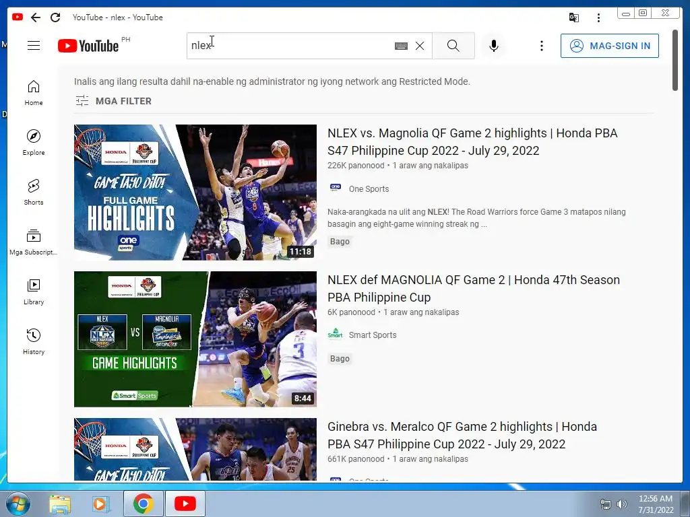Open the on-screen keyboard icon in search box
Viewport: 690px width, 517px height.
pos(401,46)
